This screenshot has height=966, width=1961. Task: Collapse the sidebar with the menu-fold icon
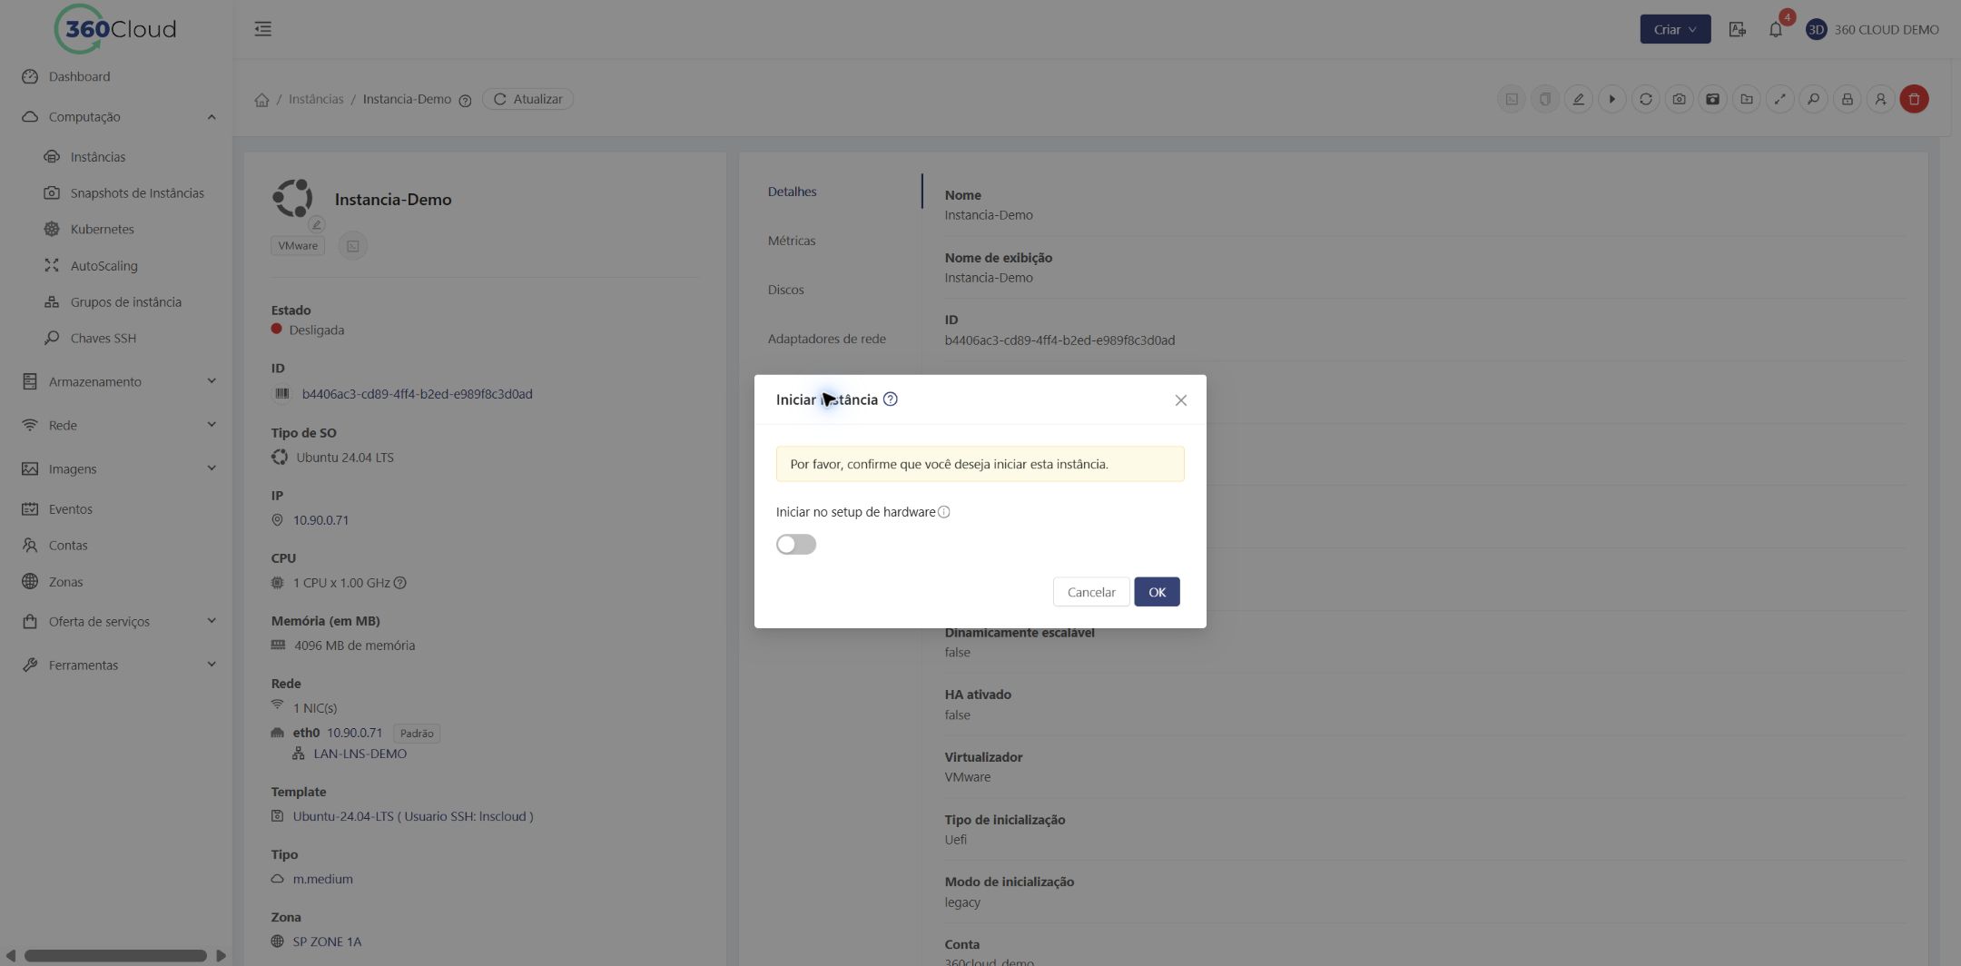pos(263,29)
